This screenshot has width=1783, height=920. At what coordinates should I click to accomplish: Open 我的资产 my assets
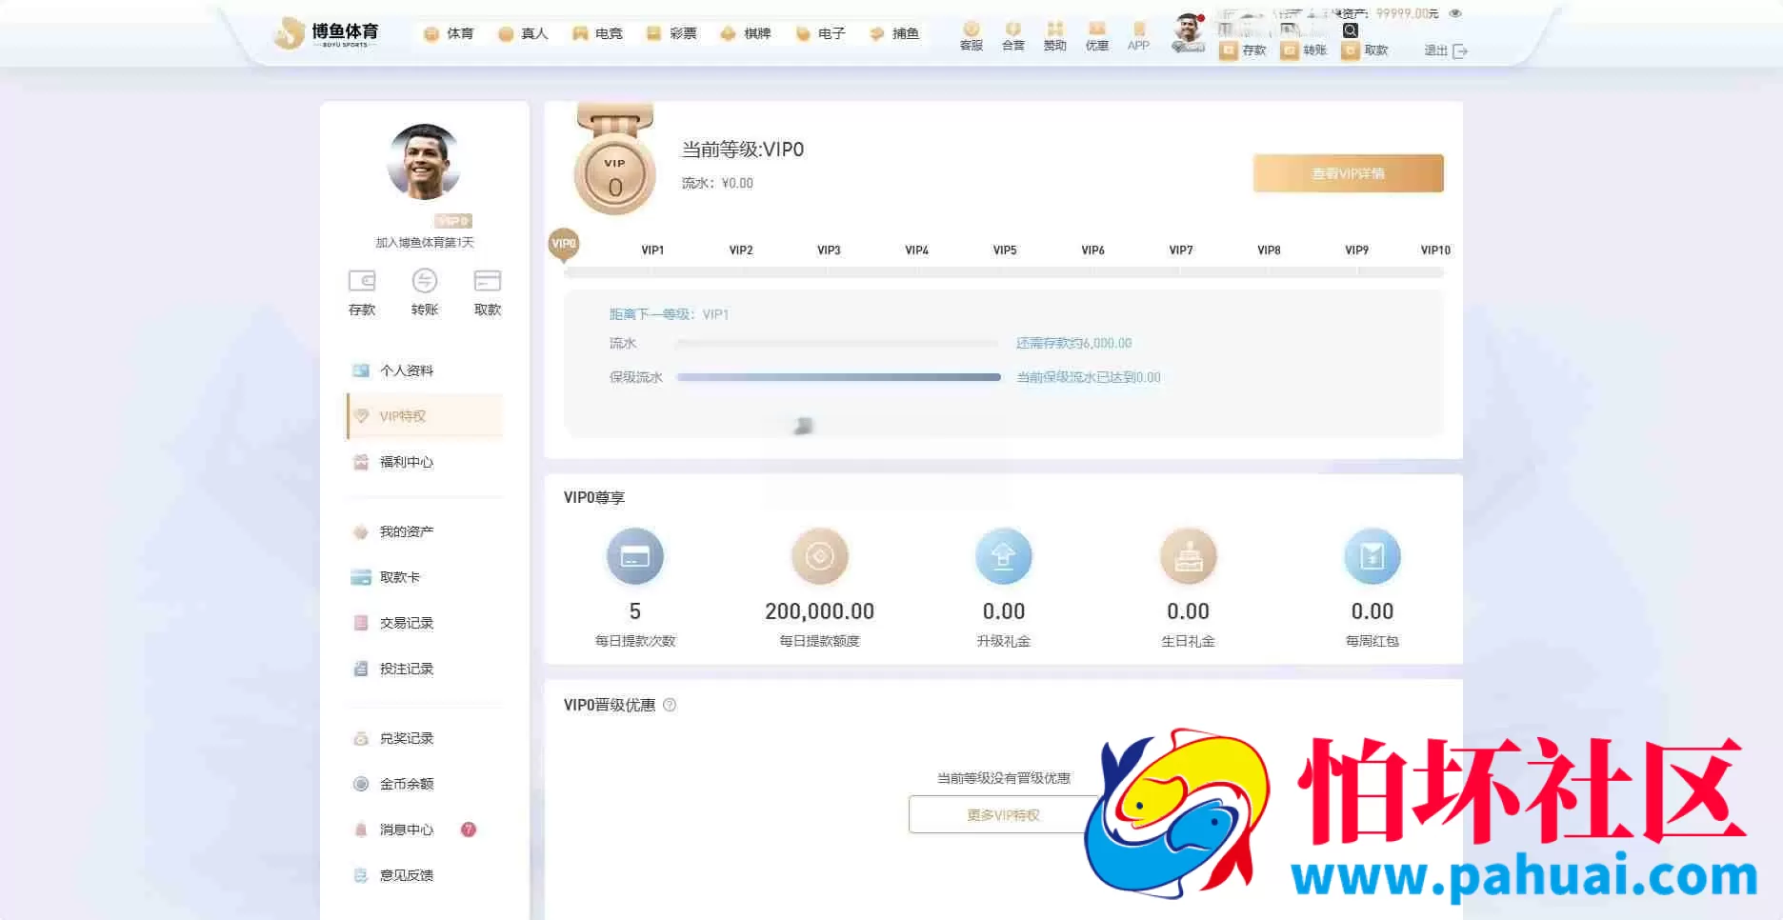pyautogui.click(x=424, y=531)
